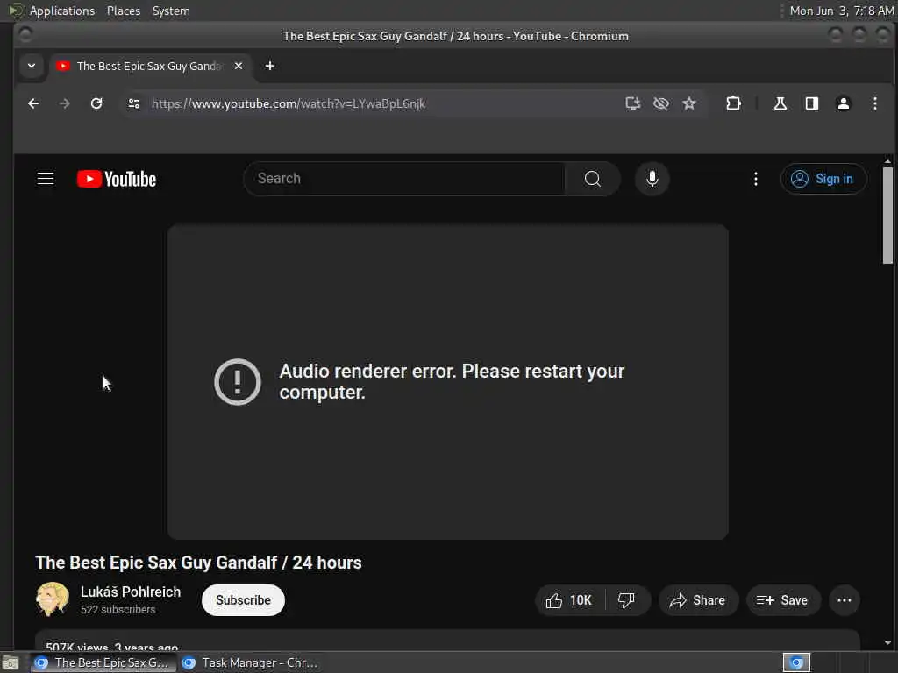Open site information icon in address bar
Screen dimensions: 898x673
[134, 103]
